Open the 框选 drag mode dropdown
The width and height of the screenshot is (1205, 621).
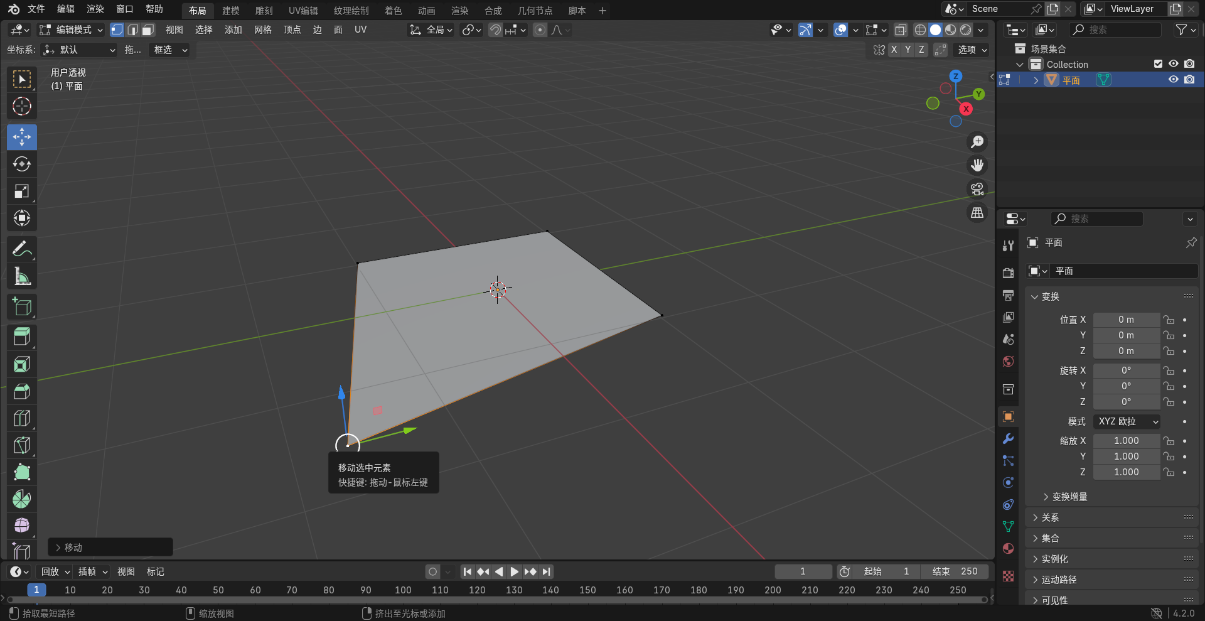point(170,50)
